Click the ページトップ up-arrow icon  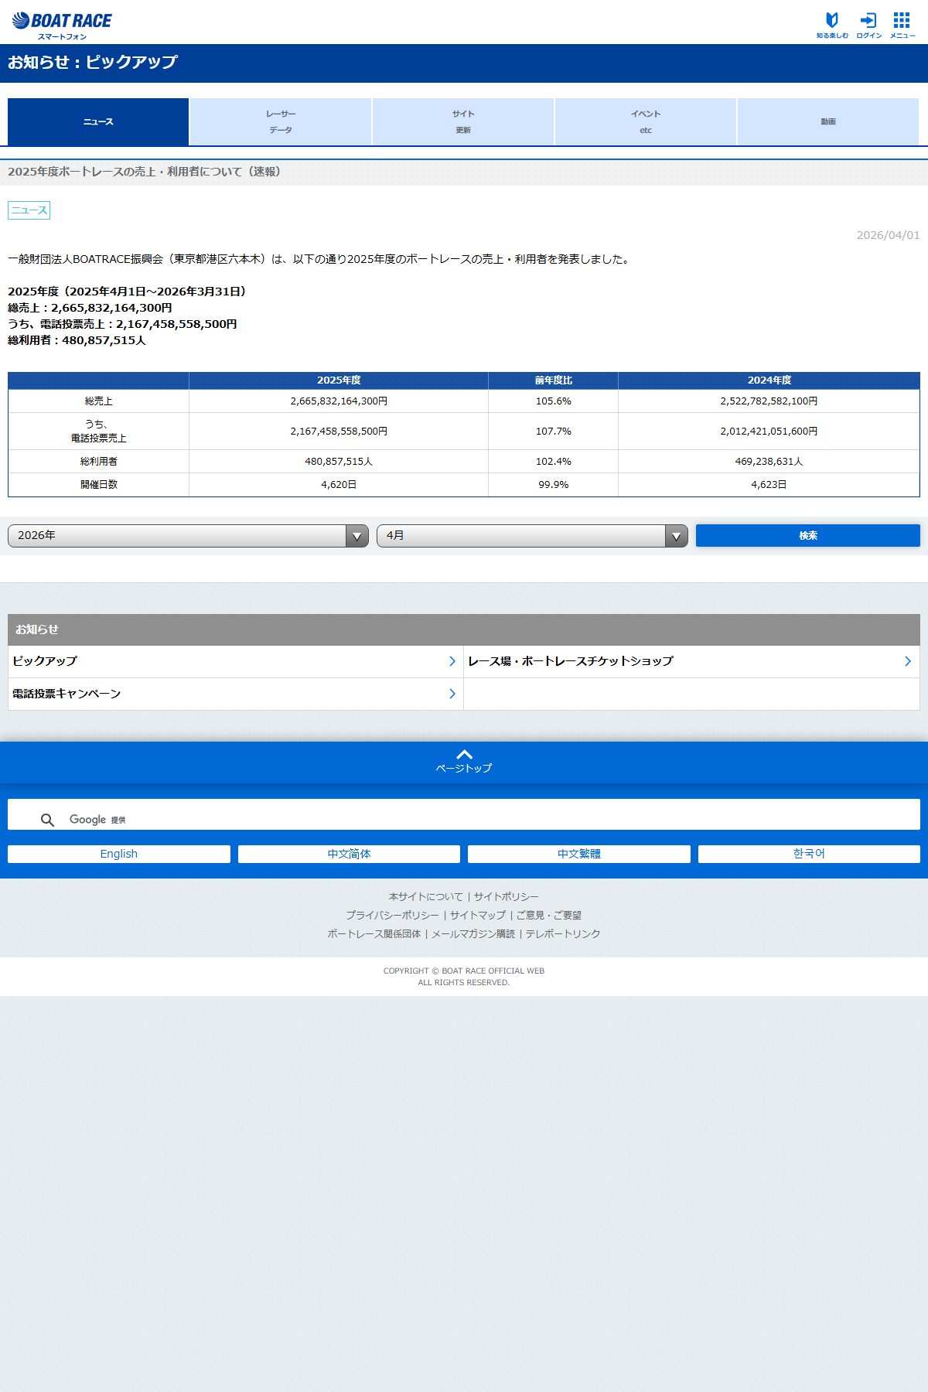464,755
